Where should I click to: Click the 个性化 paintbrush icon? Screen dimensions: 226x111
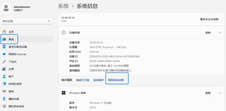(4, 62)
